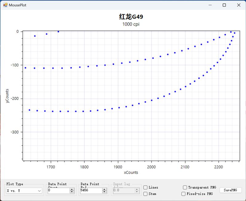The width and height of the screenshot is (246, 201).
Task: Focus the Data Point Start input field
Action: (x=58, y=191)
